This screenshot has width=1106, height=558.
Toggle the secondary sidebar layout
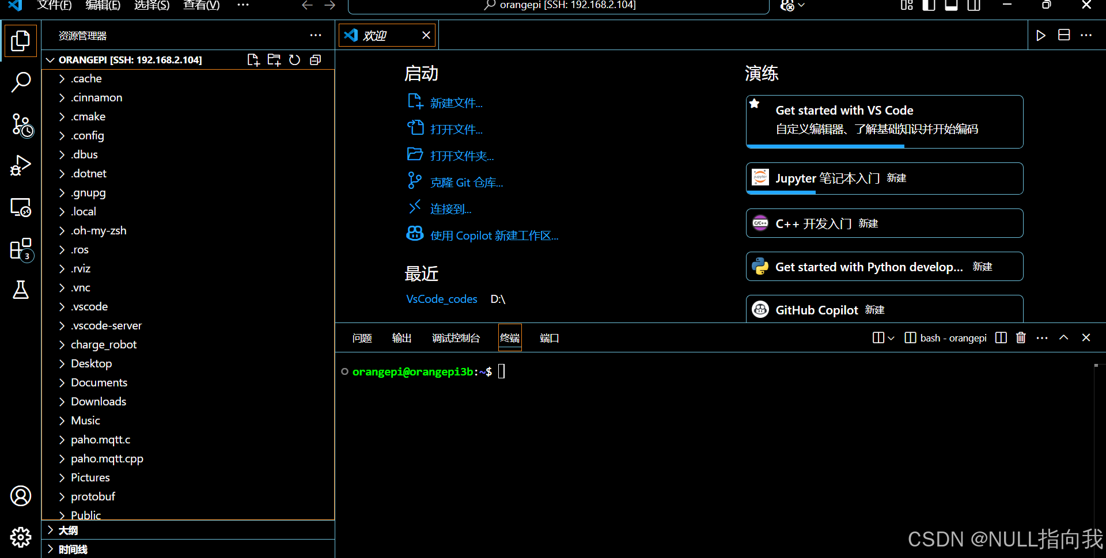[x=974, y=5]
